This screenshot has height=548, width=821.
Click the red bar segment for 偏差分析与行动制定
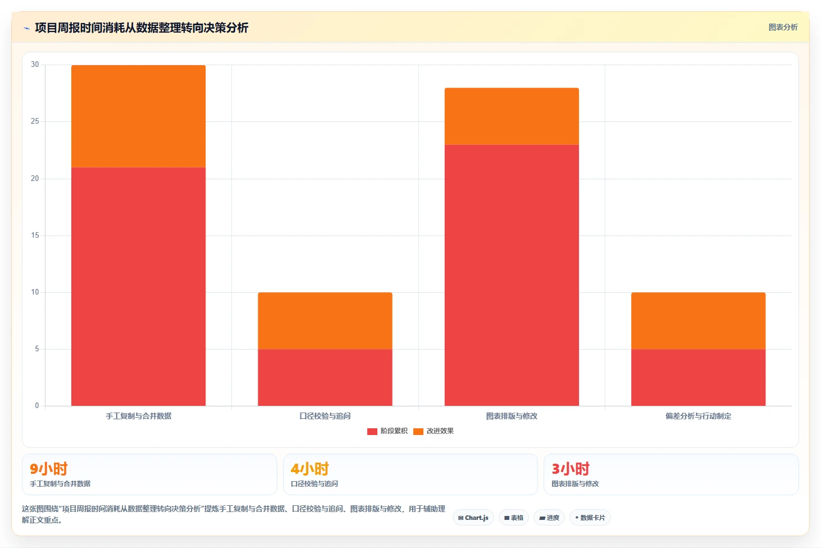pos(699,378)
